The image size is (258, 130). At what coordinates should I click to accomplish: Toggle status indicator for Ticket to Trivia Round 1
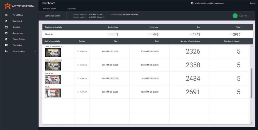click(x=78, y=51)
